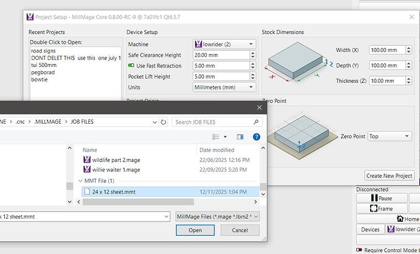Click the search magnifier icon

(x=256, y=122)
